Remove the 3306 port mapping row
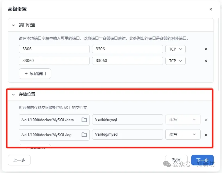The height and width of the screenshot is (173, 222). [x=206, y=49]
